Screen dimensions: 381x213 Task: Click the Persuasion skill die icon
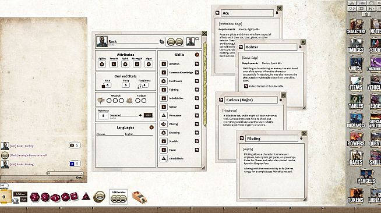point(164,115)
